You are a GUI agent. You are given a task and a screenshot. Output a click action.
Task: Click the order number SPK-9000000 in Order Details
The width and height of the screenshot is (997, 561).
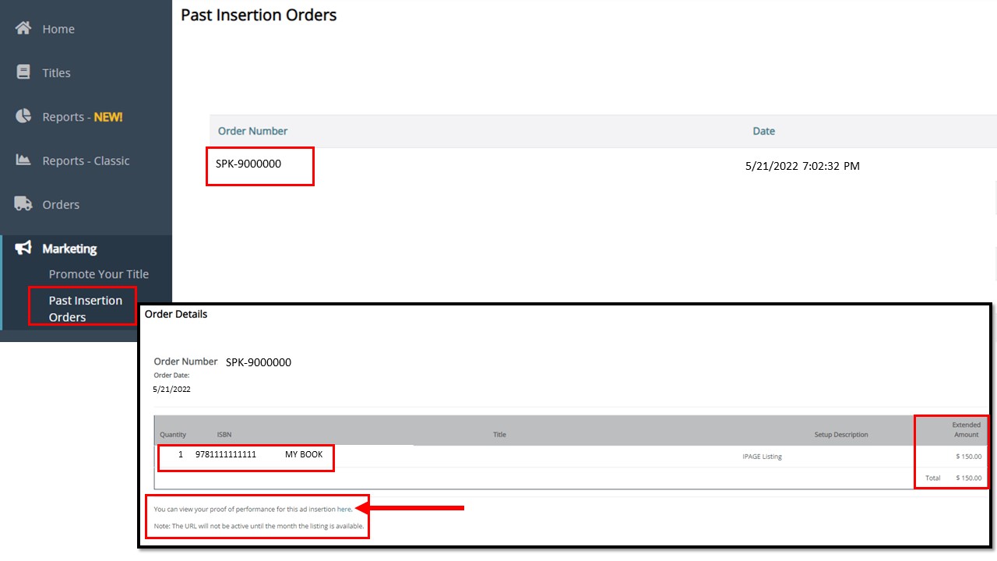259,362
